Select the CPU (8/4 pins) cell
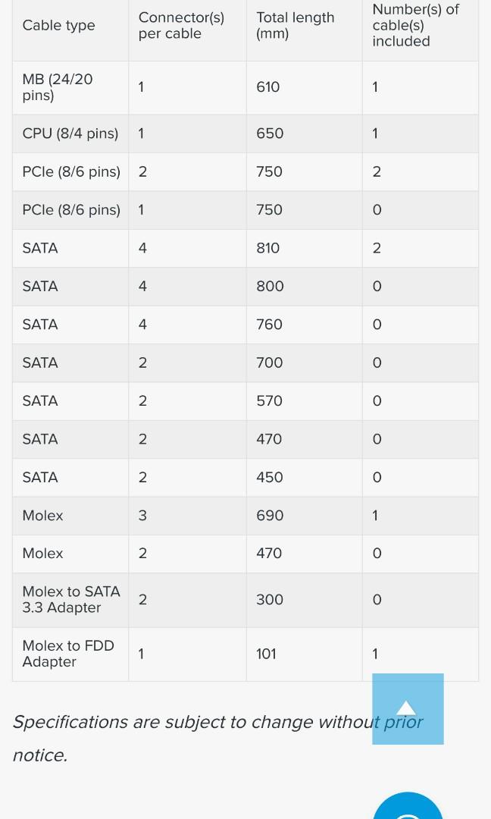491x819 pixels. coord(70,133)
